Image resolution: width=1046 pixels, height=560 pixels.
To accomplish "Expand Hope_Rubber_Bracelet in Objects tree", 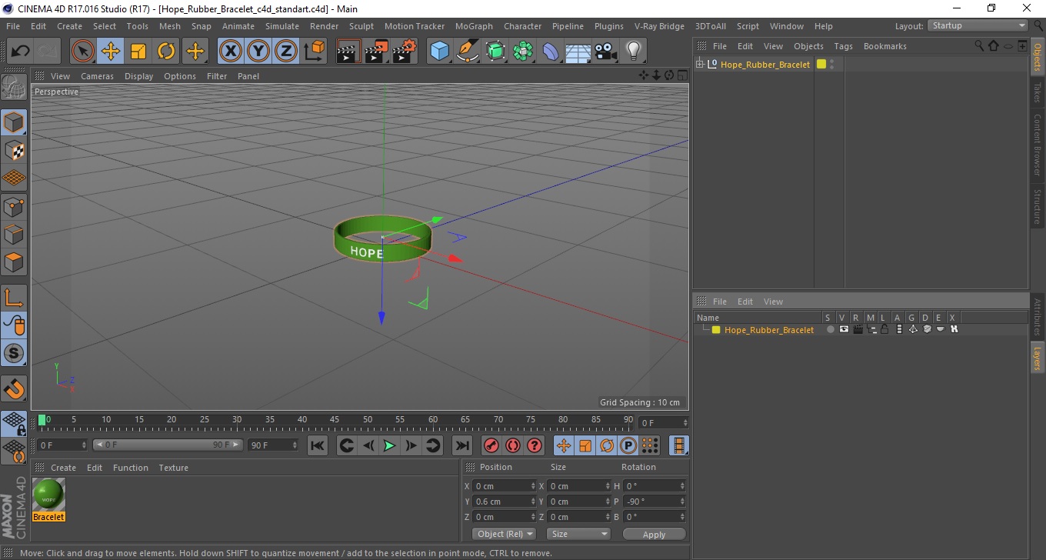I will pos(700,64).
